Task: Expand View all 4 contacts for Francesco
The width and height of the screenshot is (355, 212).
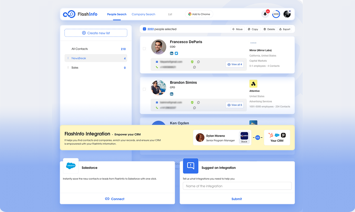Action: (x=235, y=64)
